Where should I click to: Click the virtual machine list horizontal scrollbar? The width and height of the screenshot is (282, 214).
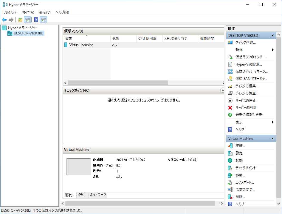point(118,83)
